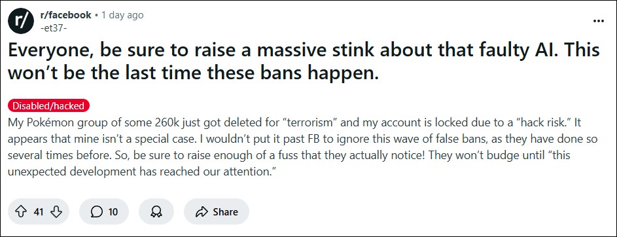Click the Share text label
The height and width of the screenshot is (237, 617).
226,212
